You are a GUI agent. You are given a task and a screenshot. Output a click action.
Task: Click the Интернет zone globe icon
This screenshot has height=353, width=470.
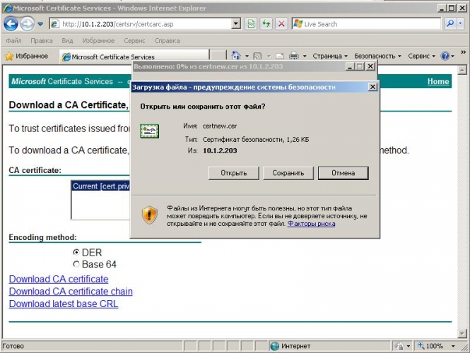click(274, 346)
